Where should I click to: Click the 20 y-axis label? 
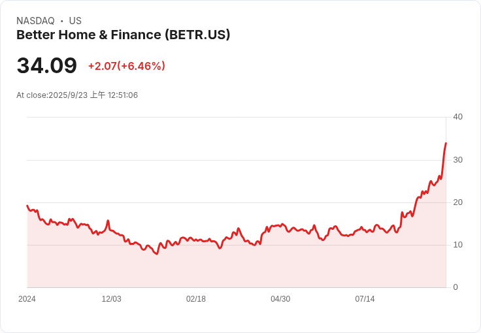click(458, 202)
